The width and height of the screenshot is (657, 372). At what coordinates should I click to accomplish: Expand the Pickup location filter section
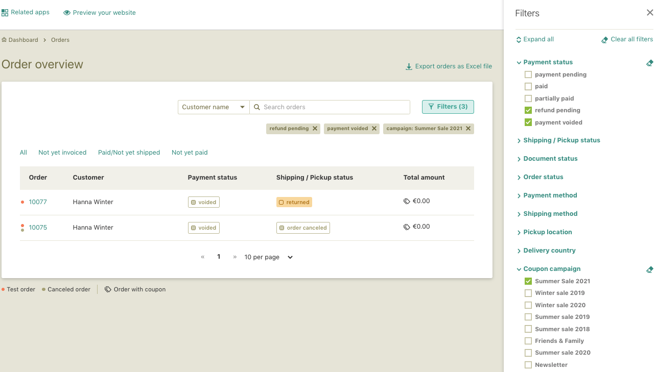544,232
